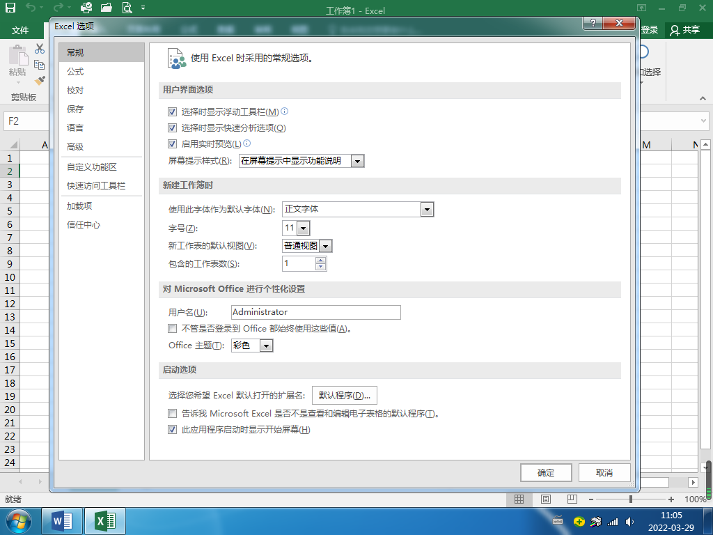Select 公式 category in options sidebar

pos(102,72)
